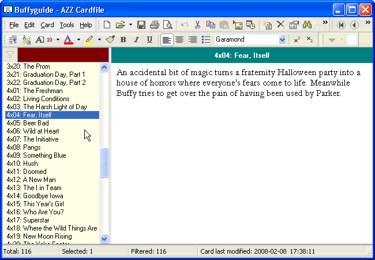Select card '4x01: The Freshman'
The height and width of the screenshot is (260, 375).
click(52, 91)
